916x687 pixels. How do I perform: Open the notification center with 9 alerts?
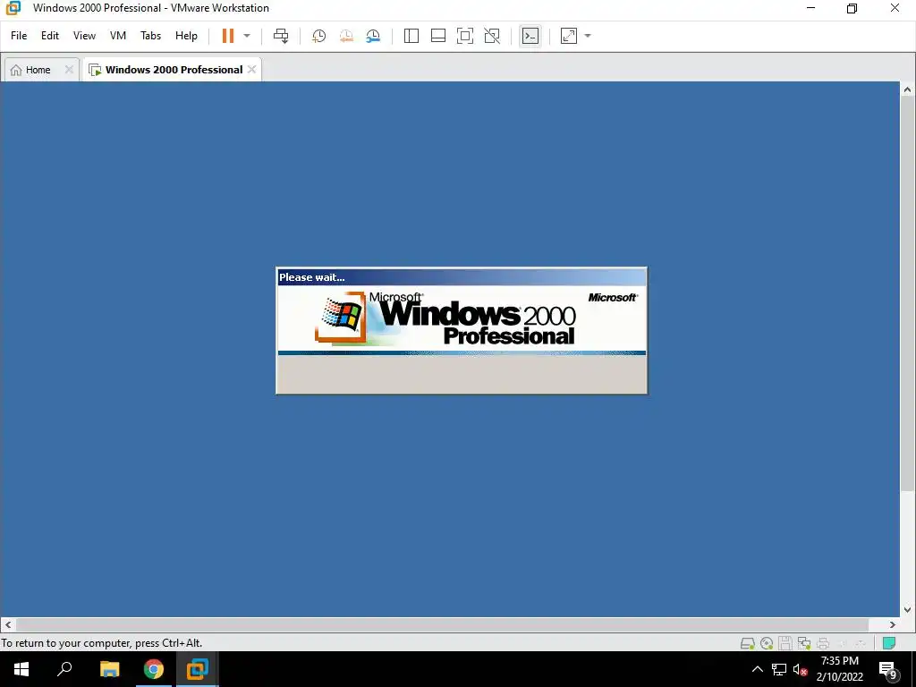tap(888, 670)
